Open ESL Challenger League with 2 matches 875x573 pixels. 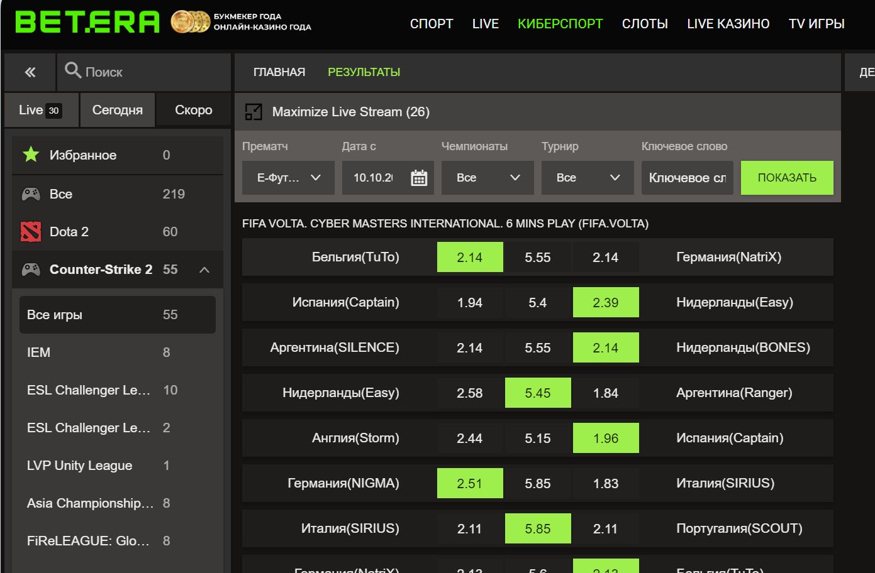click(118, 428)
